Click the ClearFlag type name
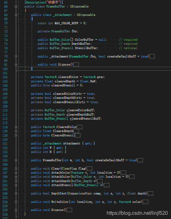The height and width of the screenshot is (219, 171). tap(69, 169)
